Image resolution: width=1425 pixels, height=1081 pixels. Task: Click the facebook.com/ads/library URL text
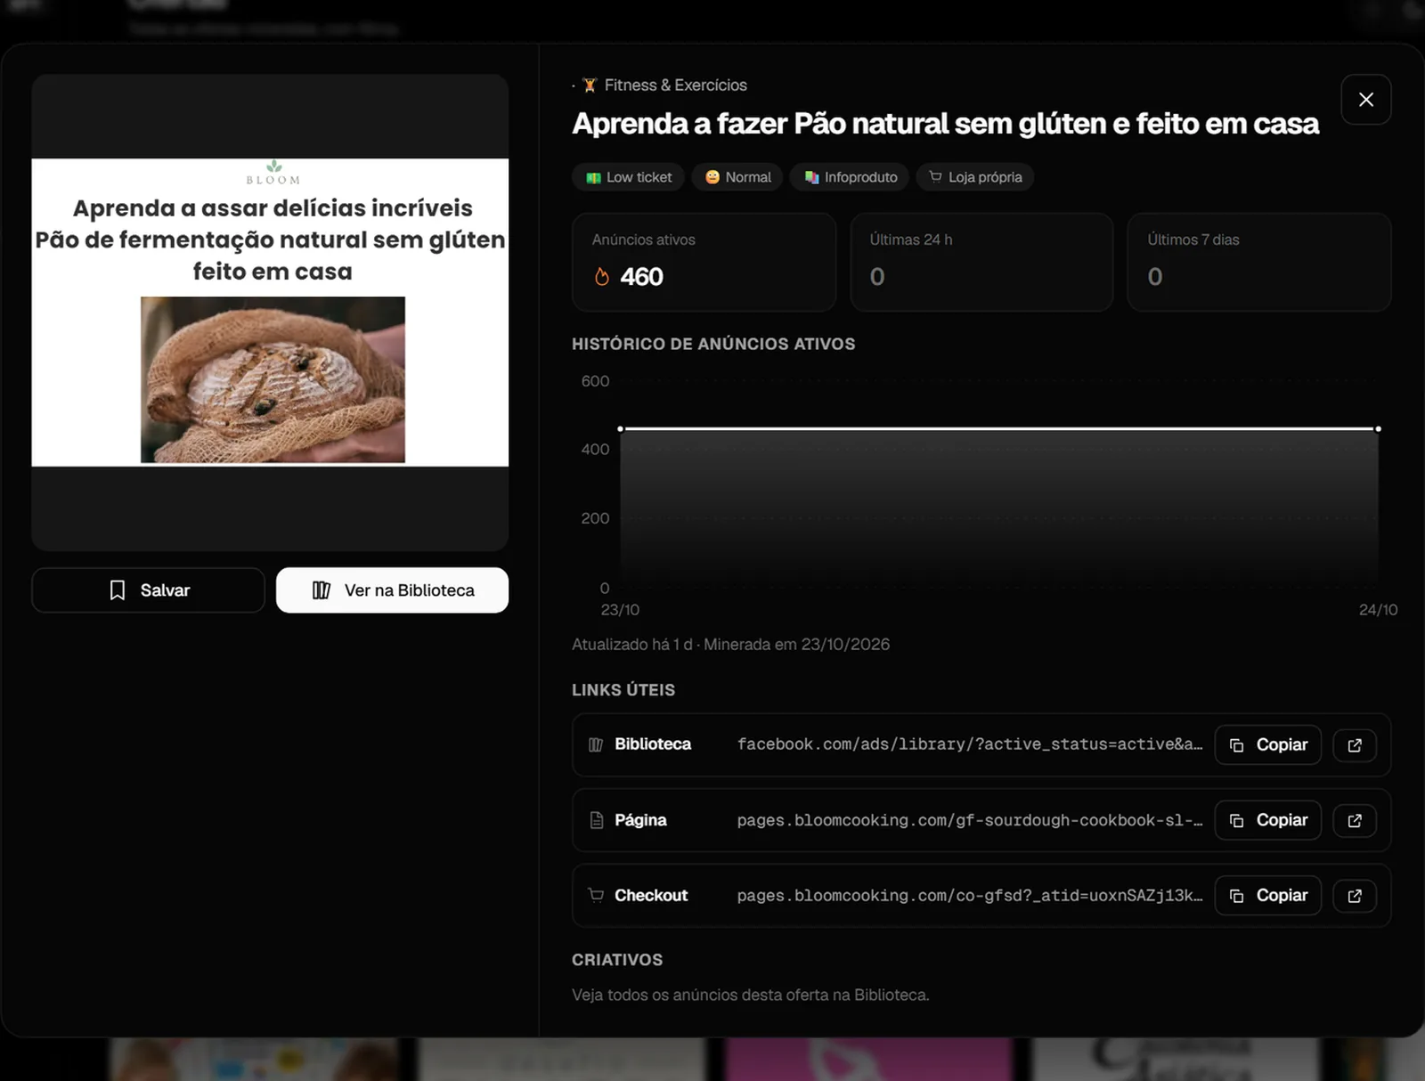point(970,744)
